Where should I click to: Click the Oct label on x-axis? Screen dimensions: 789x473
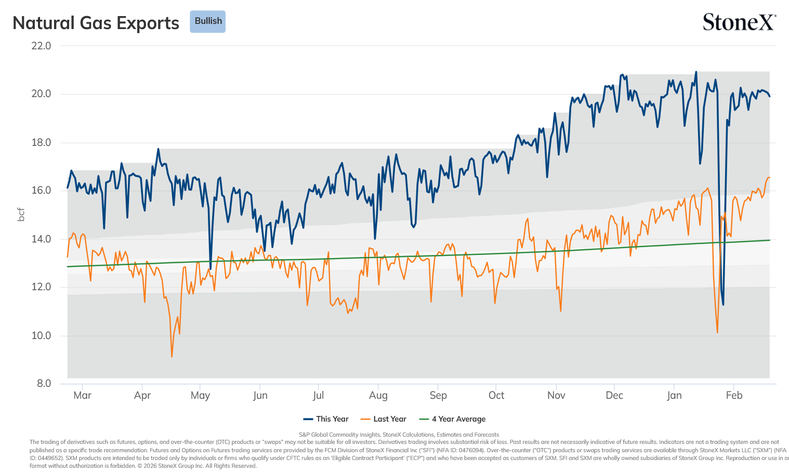point(496,395)
